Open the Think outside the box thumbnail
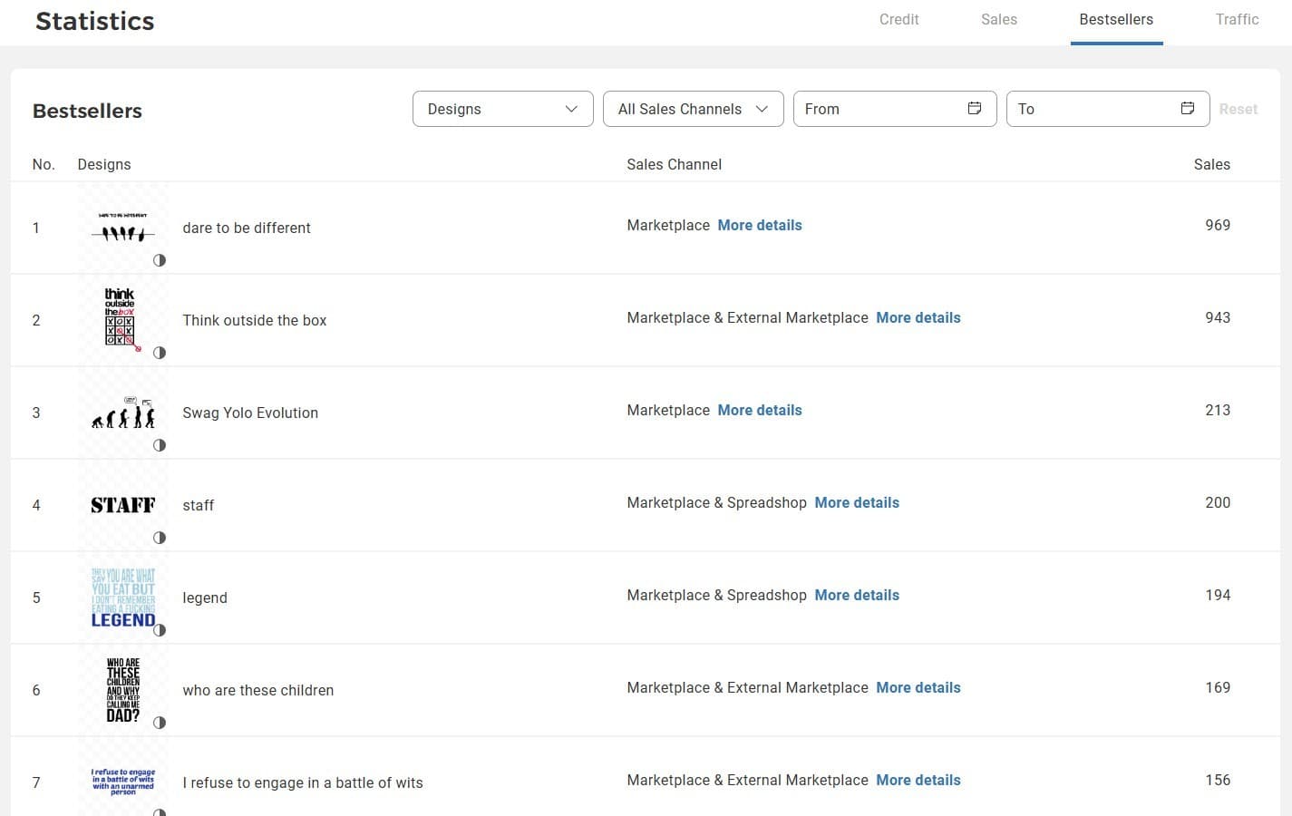This screenshot has height=816, width=1292. [x=123, y=320]
